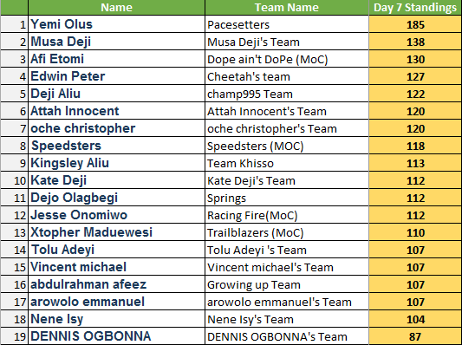Select the Pacesetters team cell
Viewport: 462px width, 345px height.
coord(287,24)
